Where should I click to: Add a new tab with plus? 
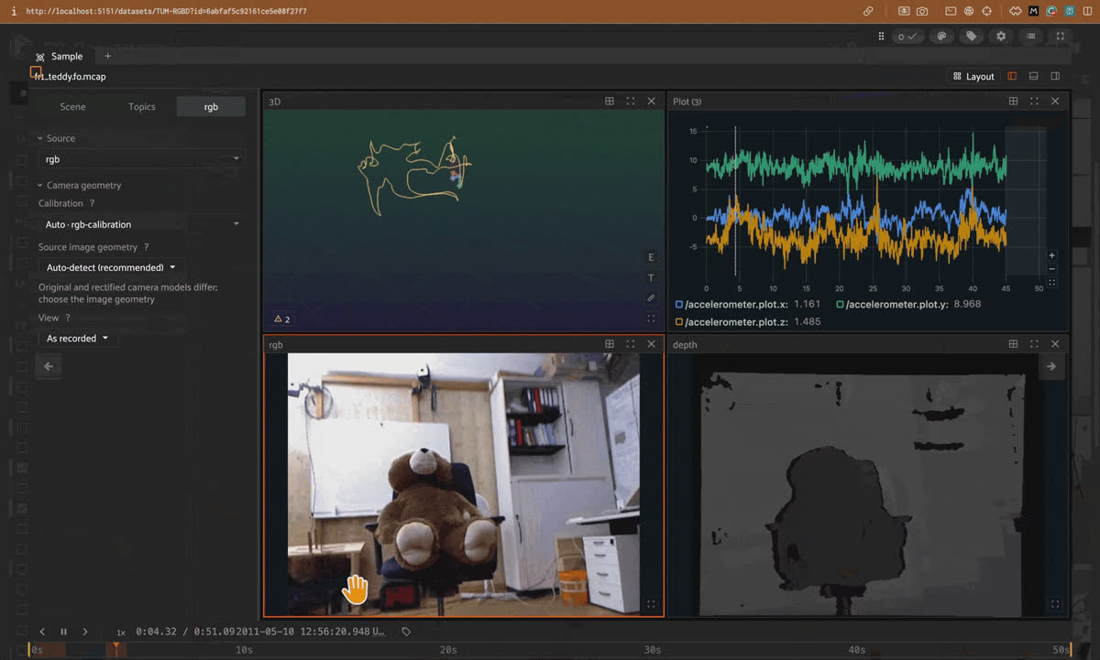point(107,57)
